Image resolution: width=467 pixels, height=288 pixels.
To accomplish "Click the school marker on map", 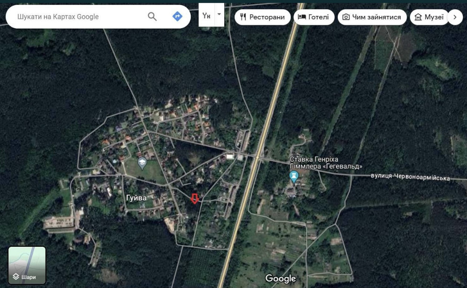I will [x=142, y=163].
